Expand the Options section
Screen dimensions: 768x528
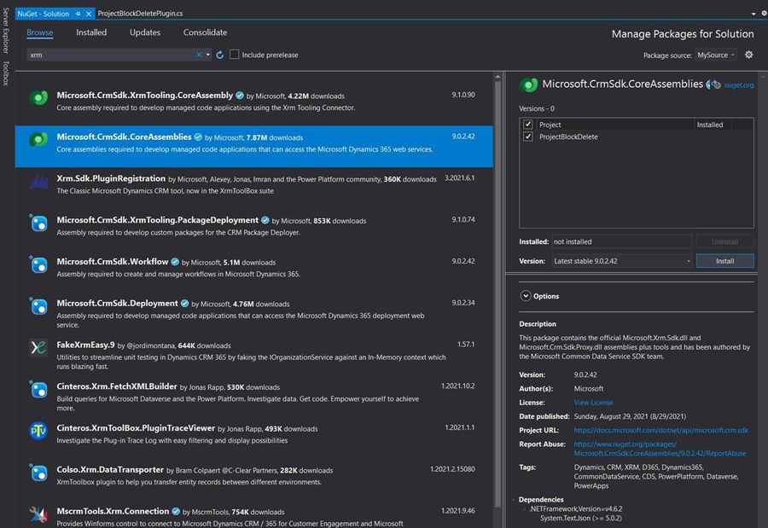(526, 296)
